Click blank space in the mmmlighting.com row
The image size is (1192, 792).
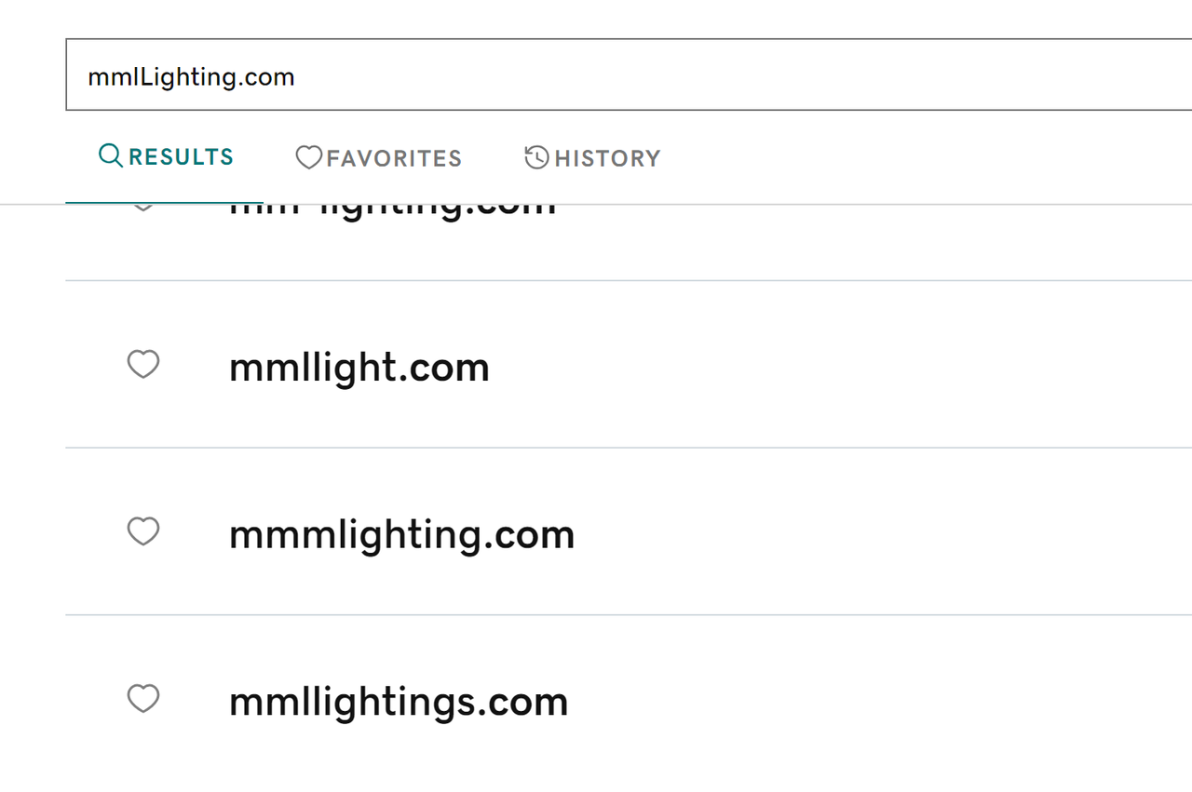838,532
